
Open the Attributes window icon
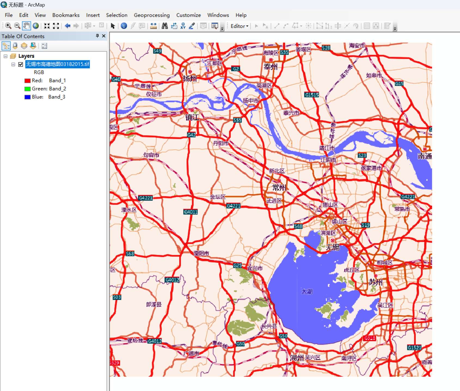click(x=367, y=26)
